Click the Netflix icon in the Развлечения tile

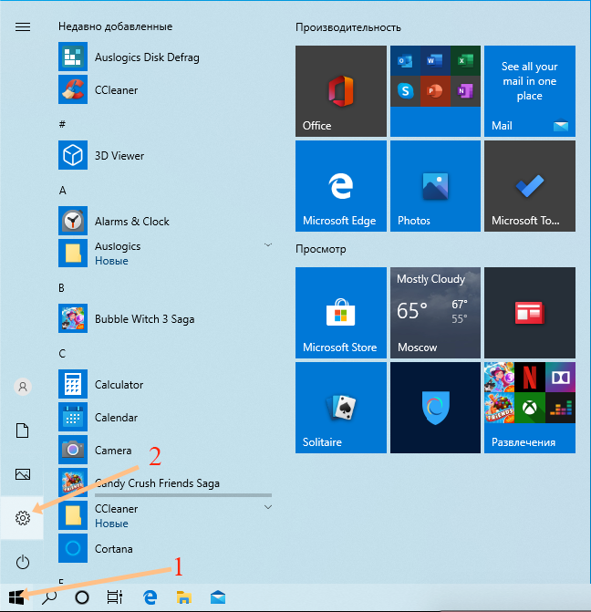pyautogui.click(x=530, y=378)
